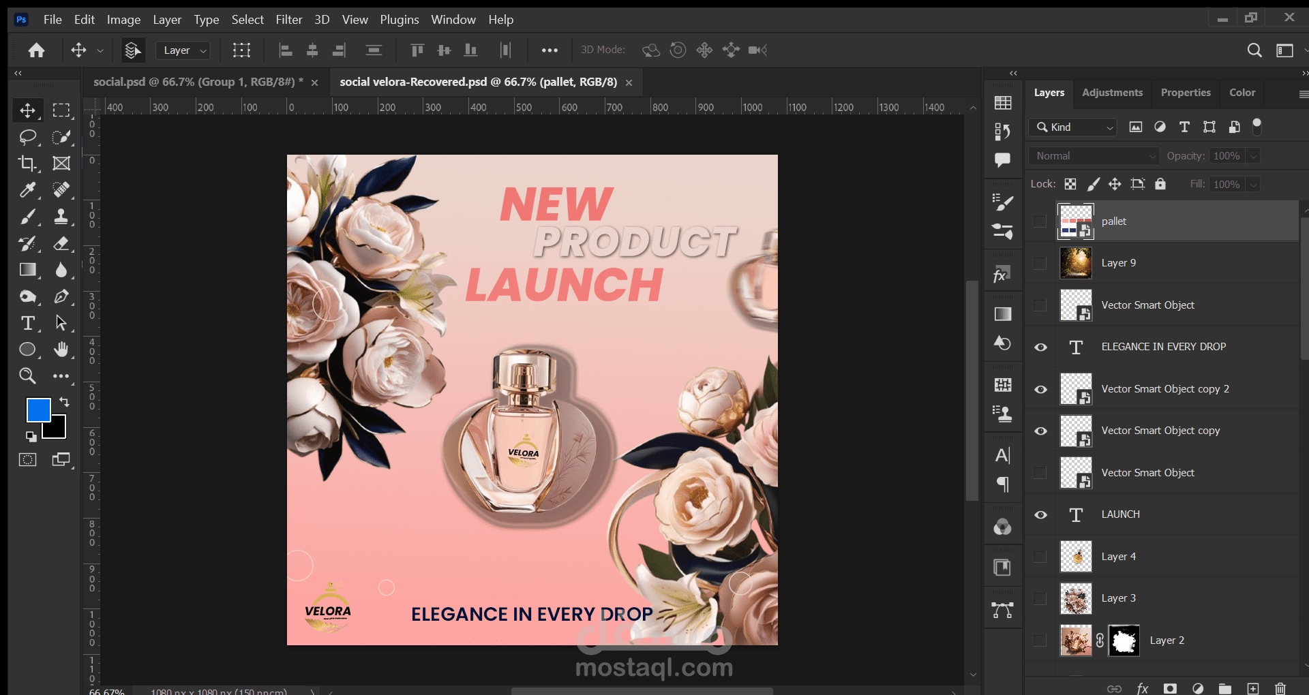Open the Auto-Select Layer dropdown

click(x=183, y=50)
